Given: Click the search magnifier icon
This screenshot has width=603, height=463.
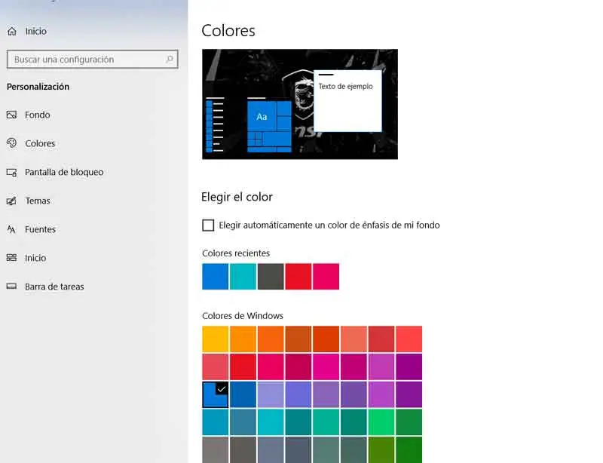Looking at the screenshot, I should pos(170,60).
